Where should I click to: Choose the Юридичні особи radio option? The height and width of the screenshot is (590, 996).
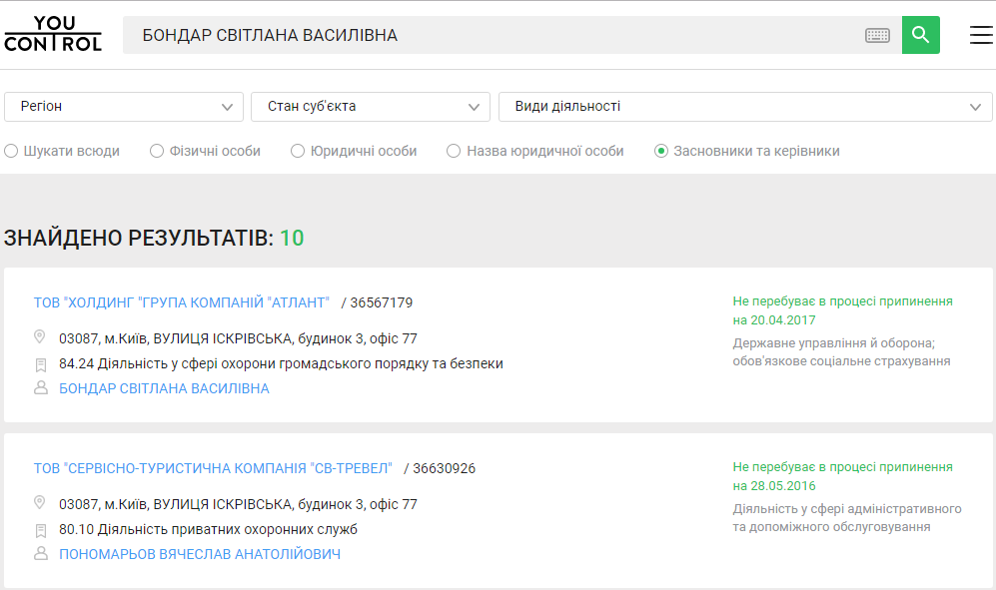pyautogui.click(x=298, y=152)
